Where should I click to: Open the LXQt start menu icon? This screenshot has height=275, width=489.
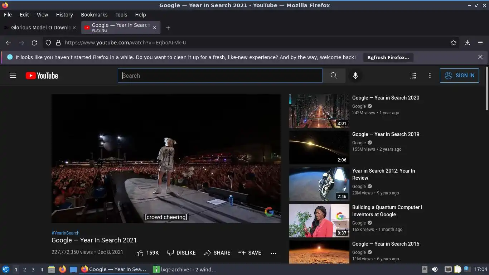(x=6, y=269)
